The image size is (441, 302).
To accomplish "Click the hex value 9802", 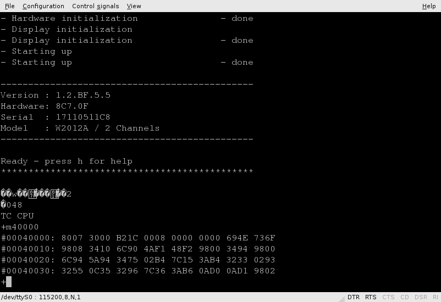I will pyautogui.click(x=264, y=271).
